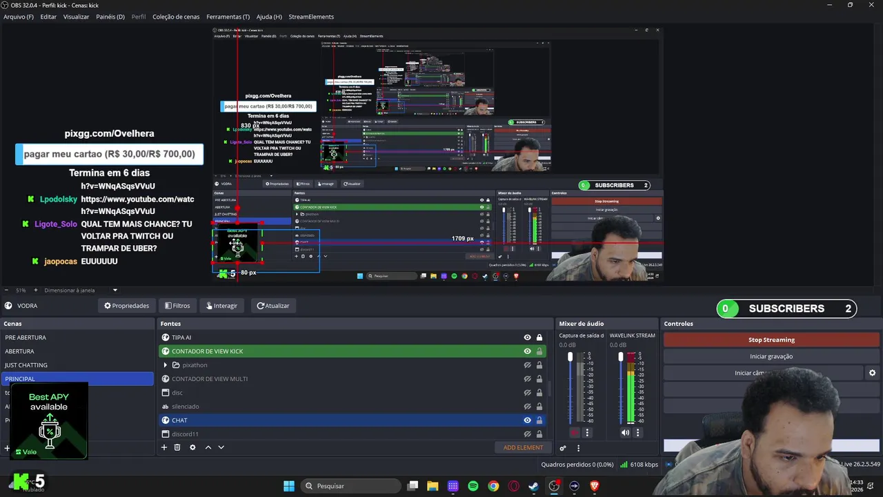Open Steam from the taskbar

point(534,486)
